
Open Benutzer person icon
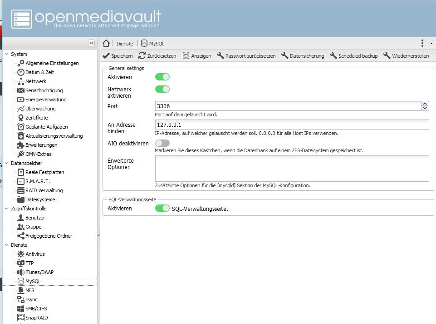[x=21, y=218]
